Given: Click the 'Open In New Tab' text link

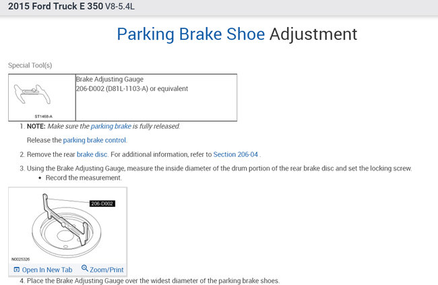Looking at the screenshot, I should pyautogui.click(x=46, y=270).
